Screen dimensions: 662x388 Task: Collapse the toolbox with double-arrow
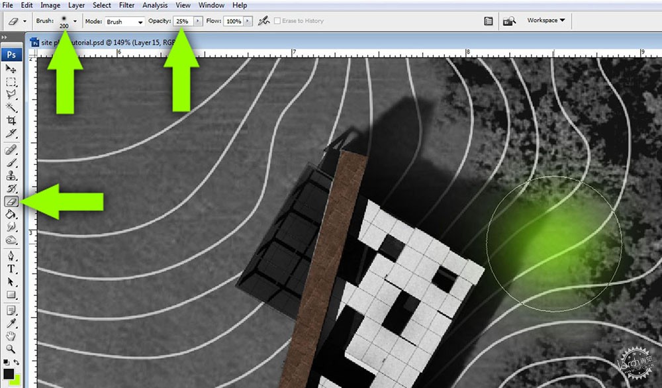pos(5,37)
